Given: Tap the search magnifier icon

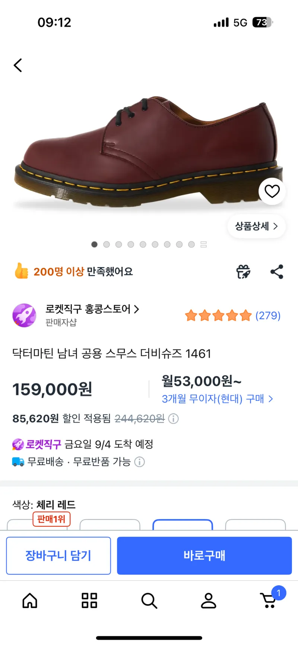Looking at the screenshot, I should (149, 601).
